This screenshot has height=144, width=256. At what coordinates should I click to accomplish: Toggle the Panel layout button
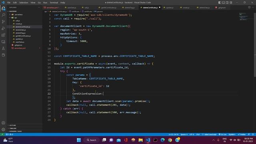224,2
